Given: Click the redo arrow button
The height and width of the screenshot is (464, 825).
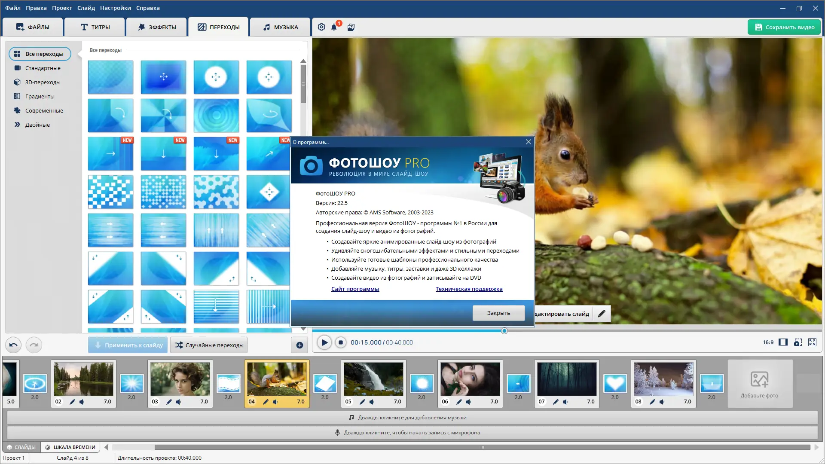Looking at the screenshot, I should [34, 345].
